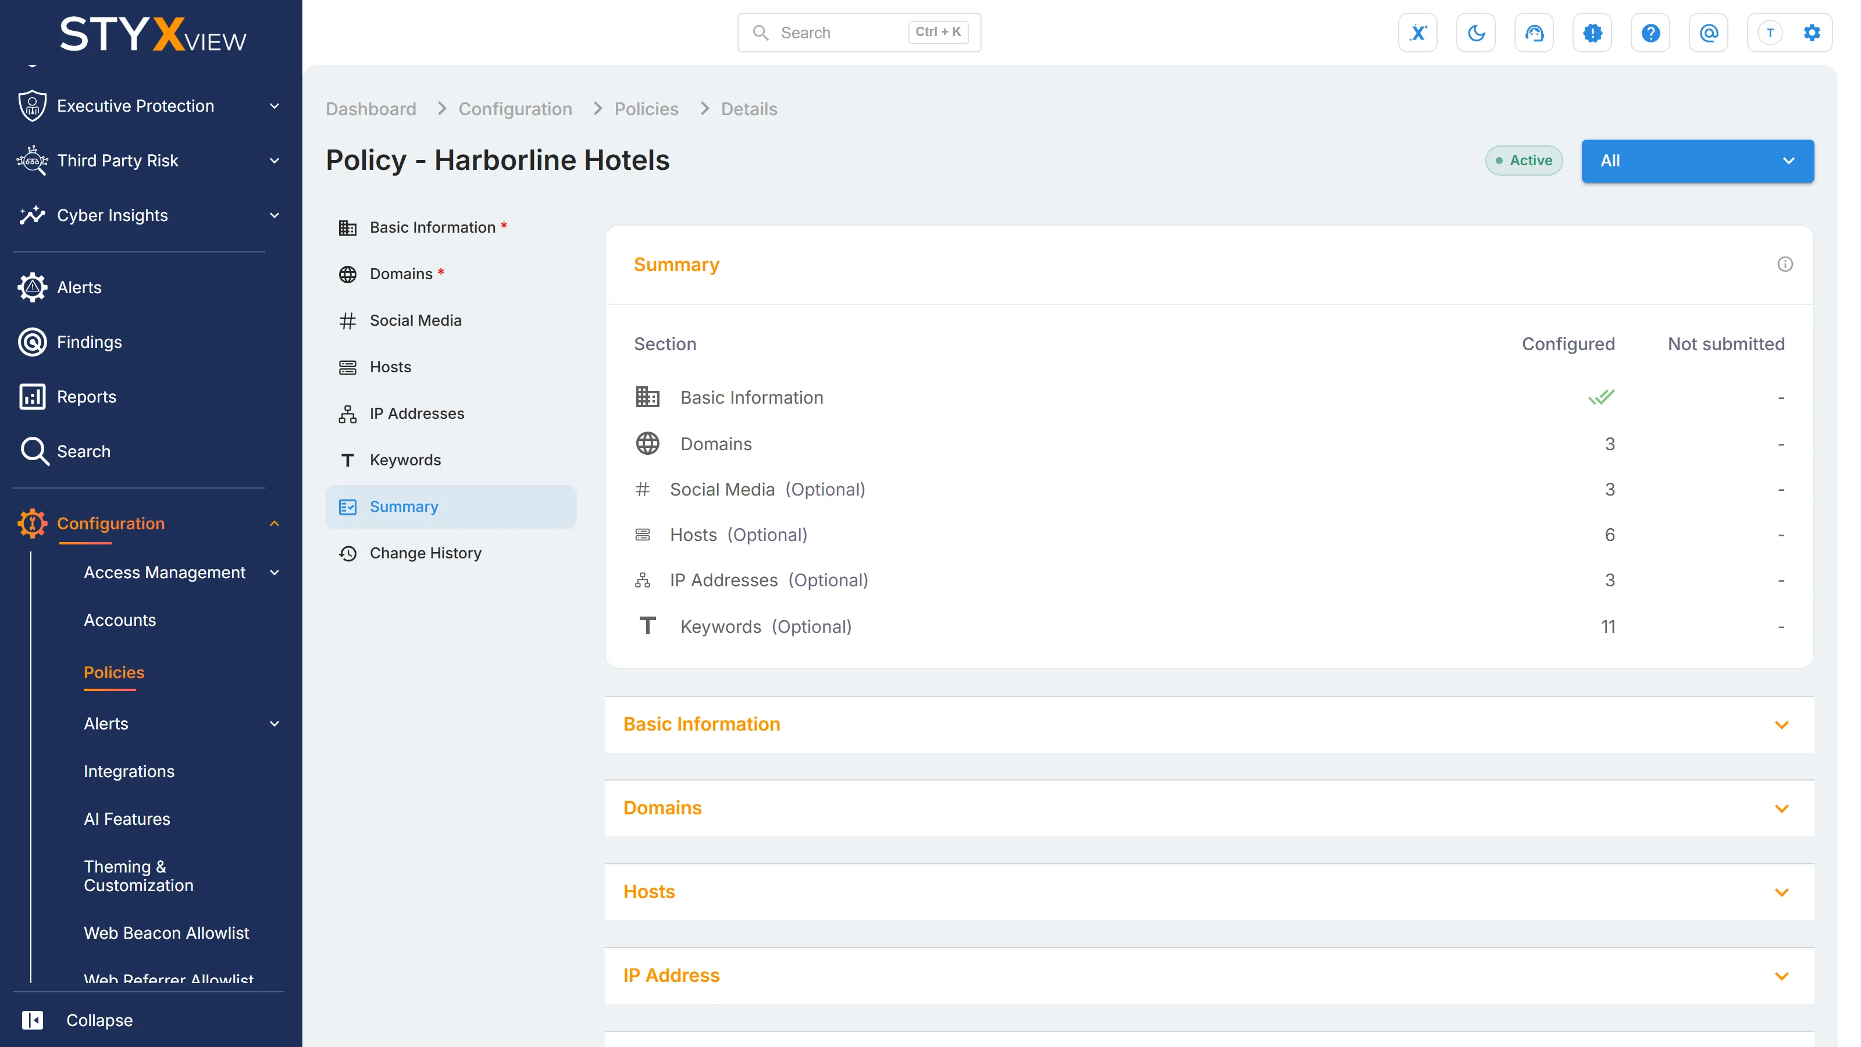1861x1047 pixels.
Task: Expand the IP Address accordion
Action: point(1210,975)
